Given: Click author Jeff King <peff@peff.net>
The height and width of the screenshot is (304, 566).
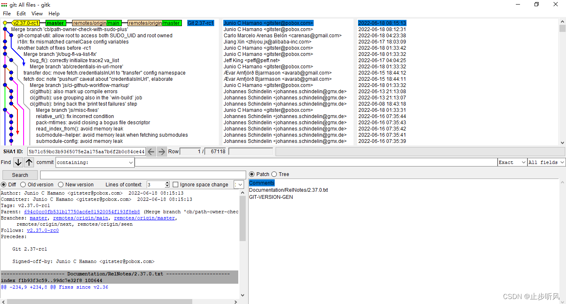Looking at the screenshot, I should coord(252,60).
